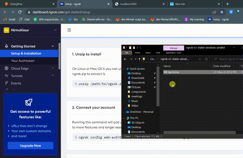Open the Chat bookmark
The height and width of the screenshot is (158, 243).
click(24, 19)
